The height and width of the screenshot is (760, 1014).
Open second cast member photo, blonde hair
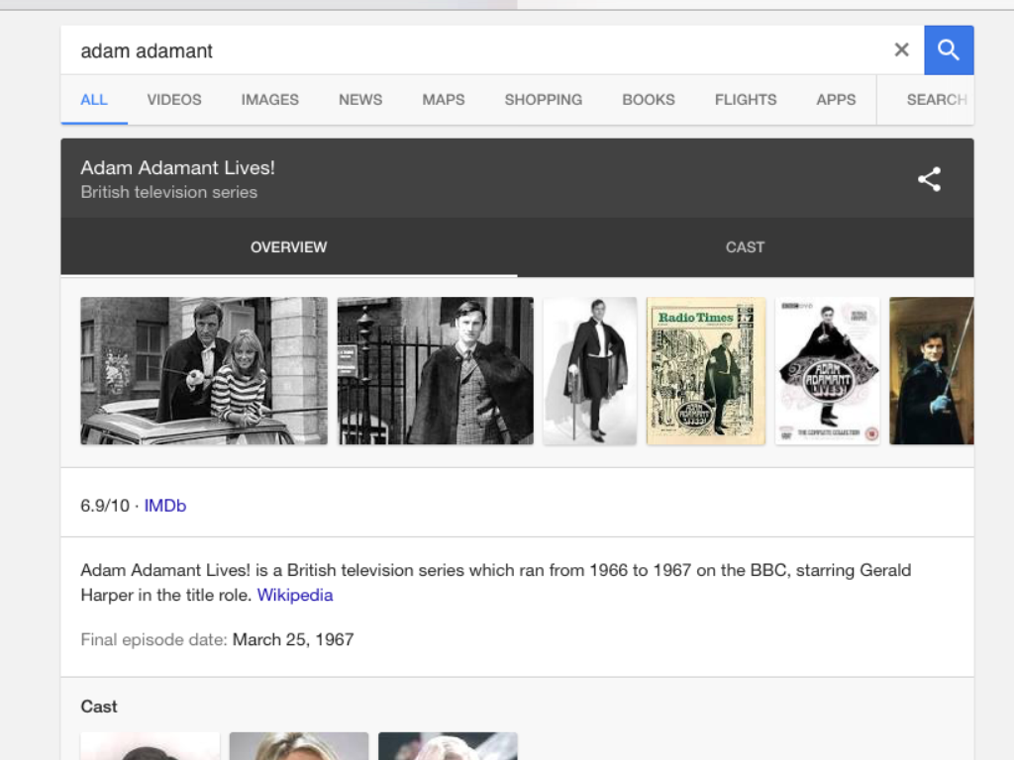coord(299,746)
